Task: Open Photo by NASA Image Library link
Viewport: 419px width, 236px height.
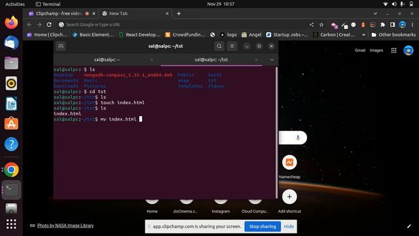Action: pyautogui.click(x=65, y=226)
